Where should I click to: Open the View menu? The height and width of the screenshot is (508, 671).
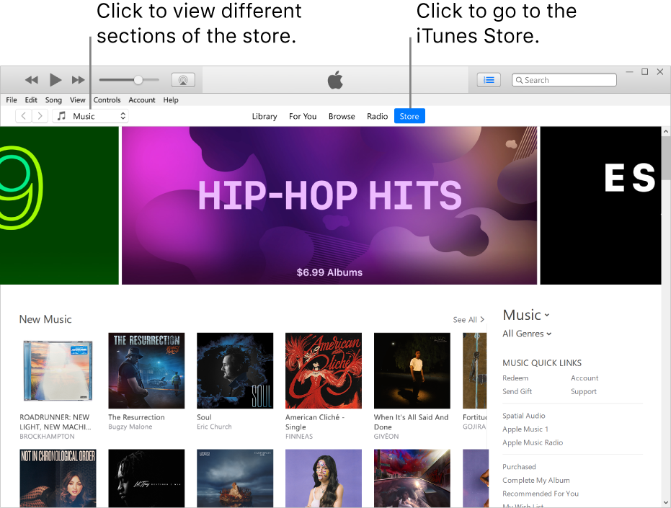pos(77,99)
